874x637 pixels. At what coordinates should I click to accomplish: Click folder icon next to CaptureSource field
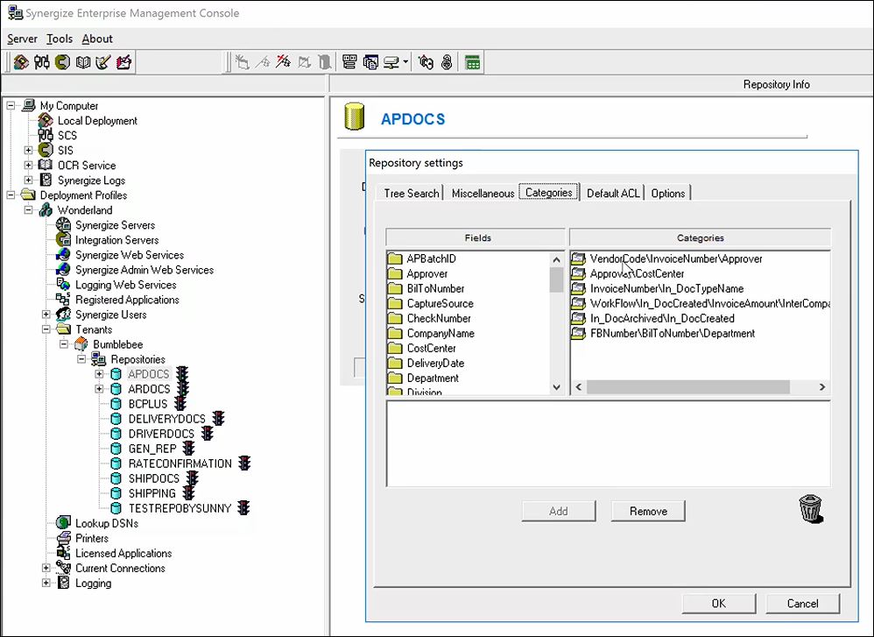(x=395, y=303)
